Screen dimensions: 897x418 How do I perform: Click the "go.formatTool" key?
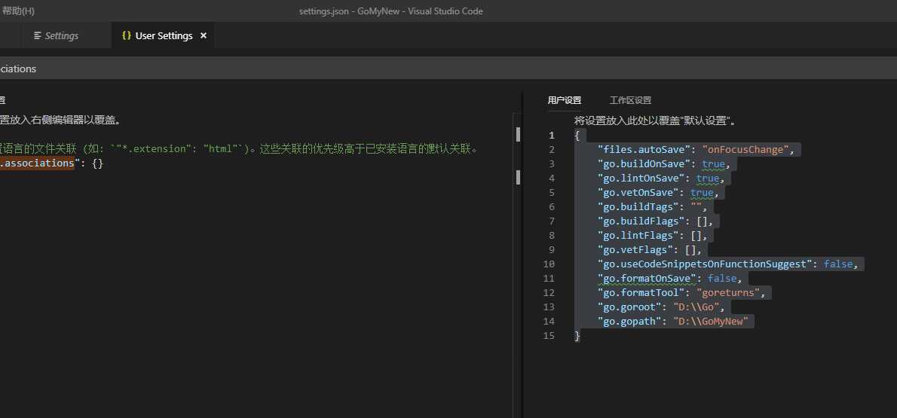pos(643,293)
